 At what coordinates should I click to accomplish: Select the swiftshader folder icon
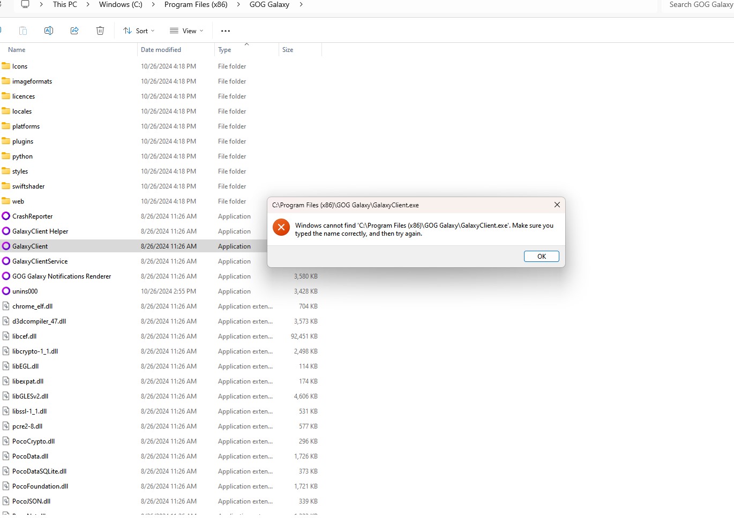coord(6,186)
